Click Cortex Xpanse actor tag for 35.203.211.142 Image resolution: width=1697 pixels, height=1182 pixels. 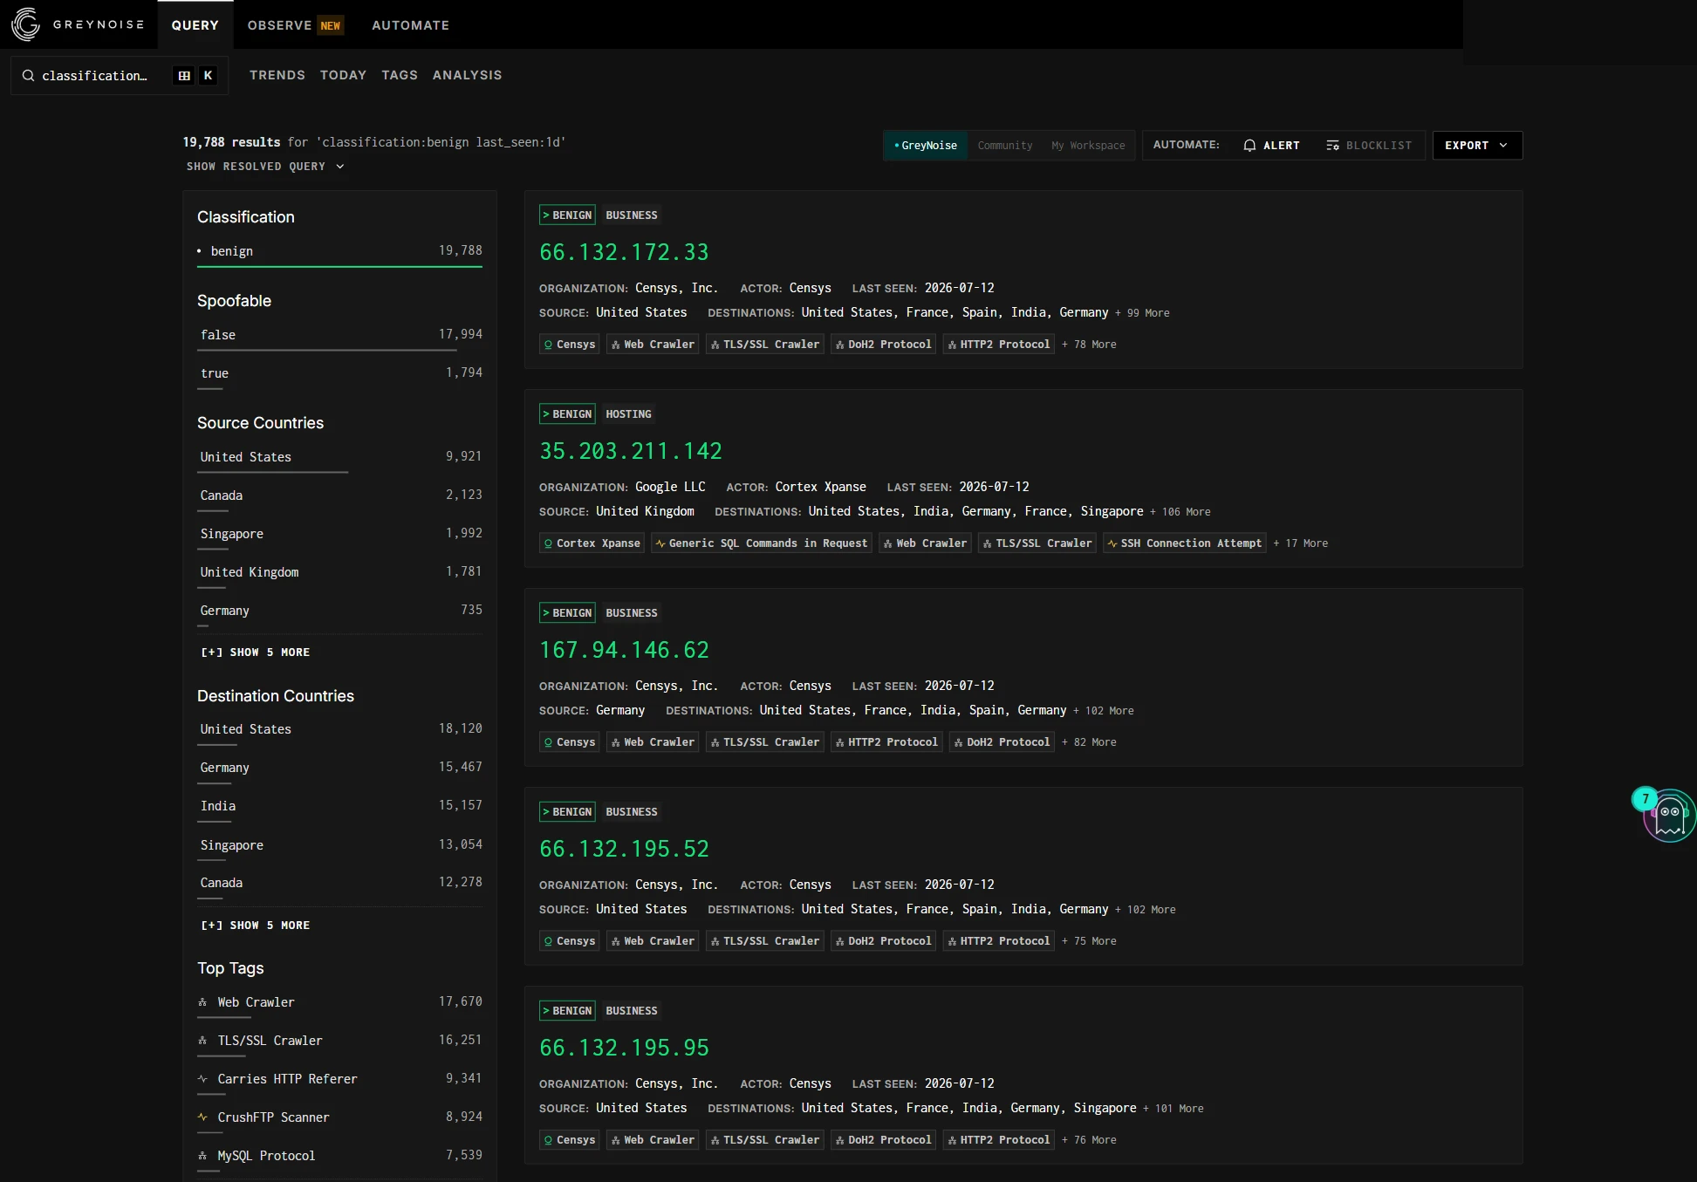pos(592,543)
